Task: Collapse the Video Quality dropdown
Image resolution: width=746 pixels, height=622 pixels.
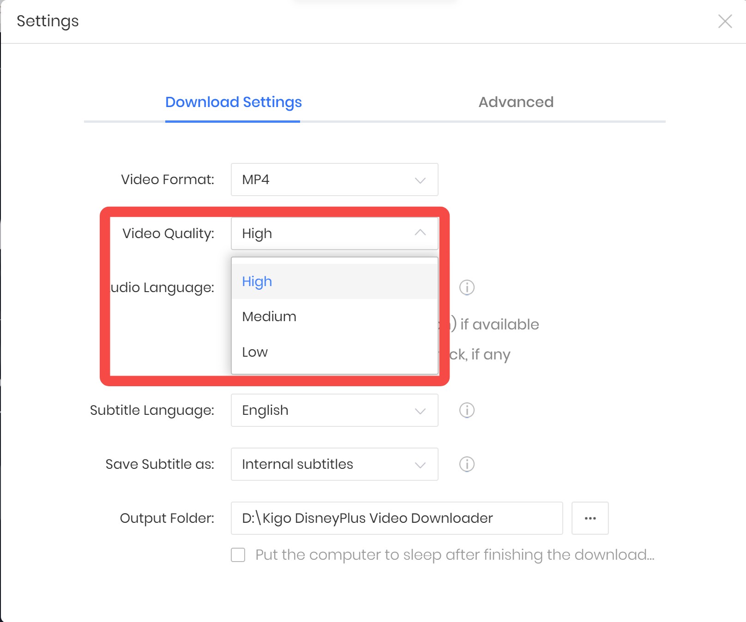Action: pyautogui.click(x=334, y=233)
